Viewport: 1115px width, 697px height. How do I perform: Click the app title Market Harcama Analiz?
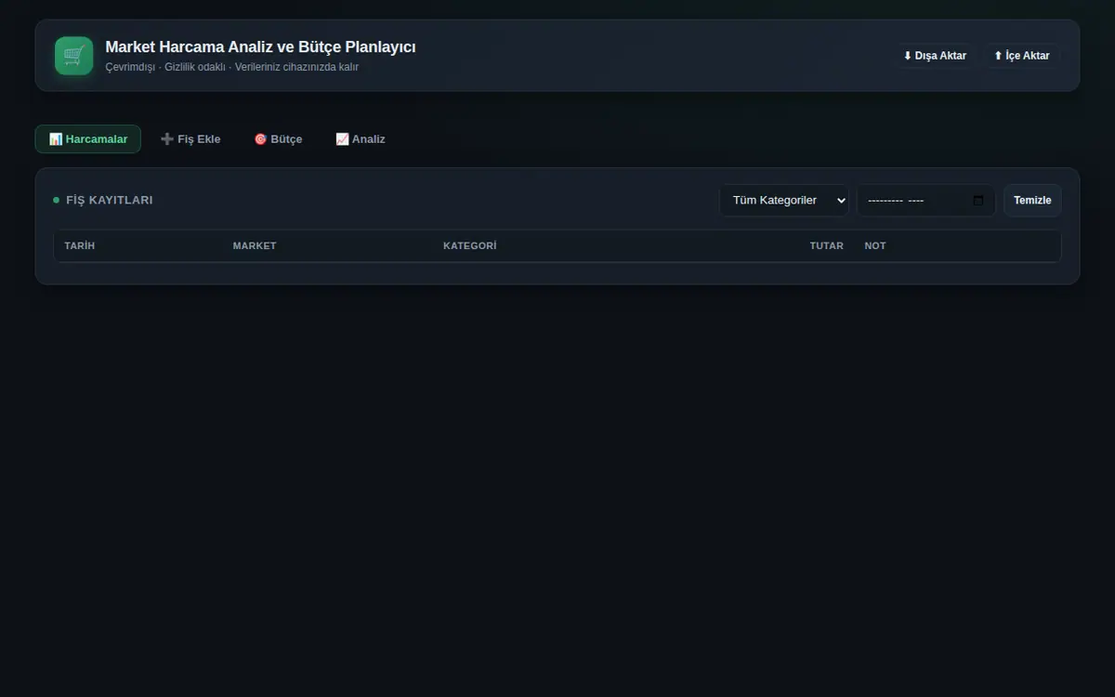coord(260,46)
